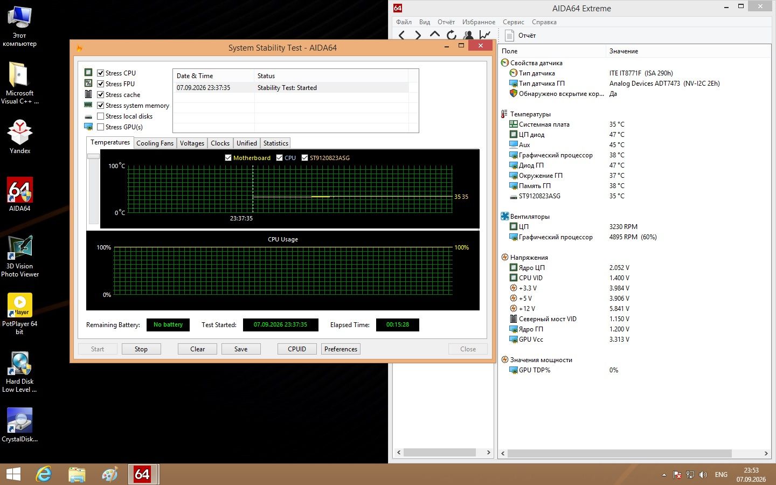The width and height of the screenshot is (776, 485).
Task: Enable the Stress local disks checkbox
Action: tap(100, 116)
